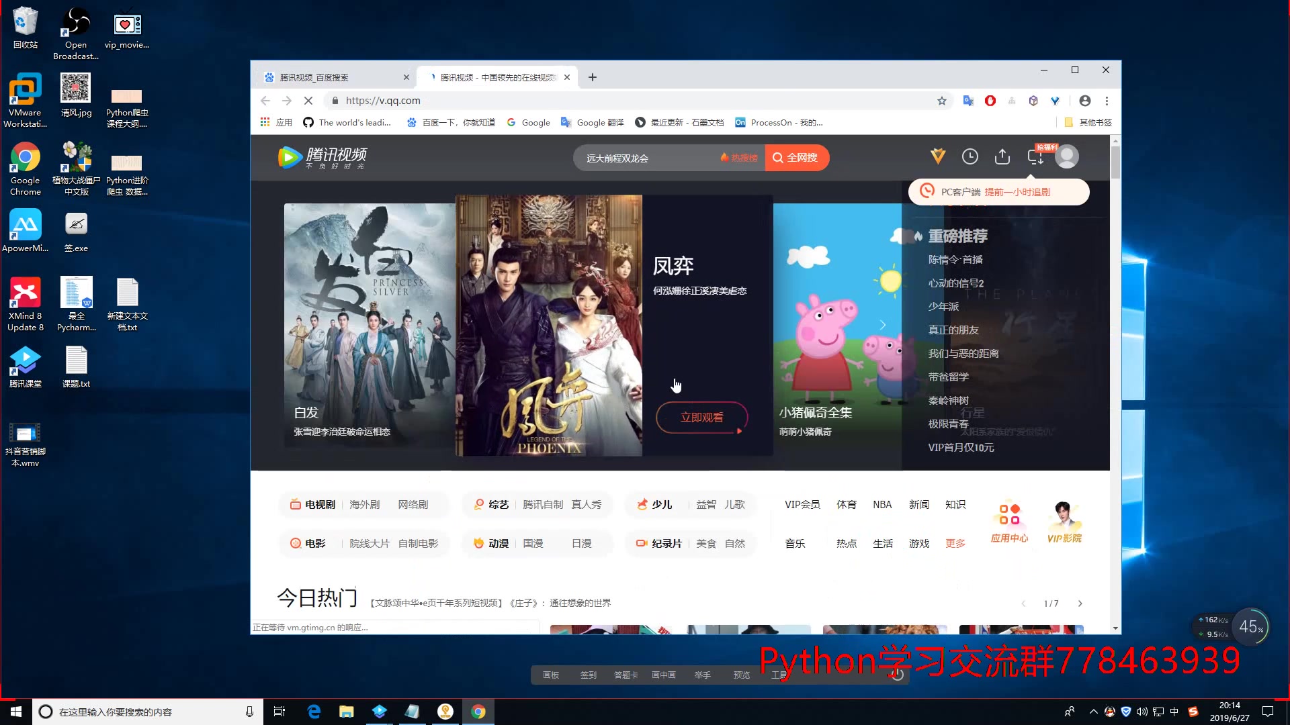Open Chrome three-dot menu
Image resolution: width=1290 pixels, height=725 pixels.
pyautogui.click(x=1107, y=101)
